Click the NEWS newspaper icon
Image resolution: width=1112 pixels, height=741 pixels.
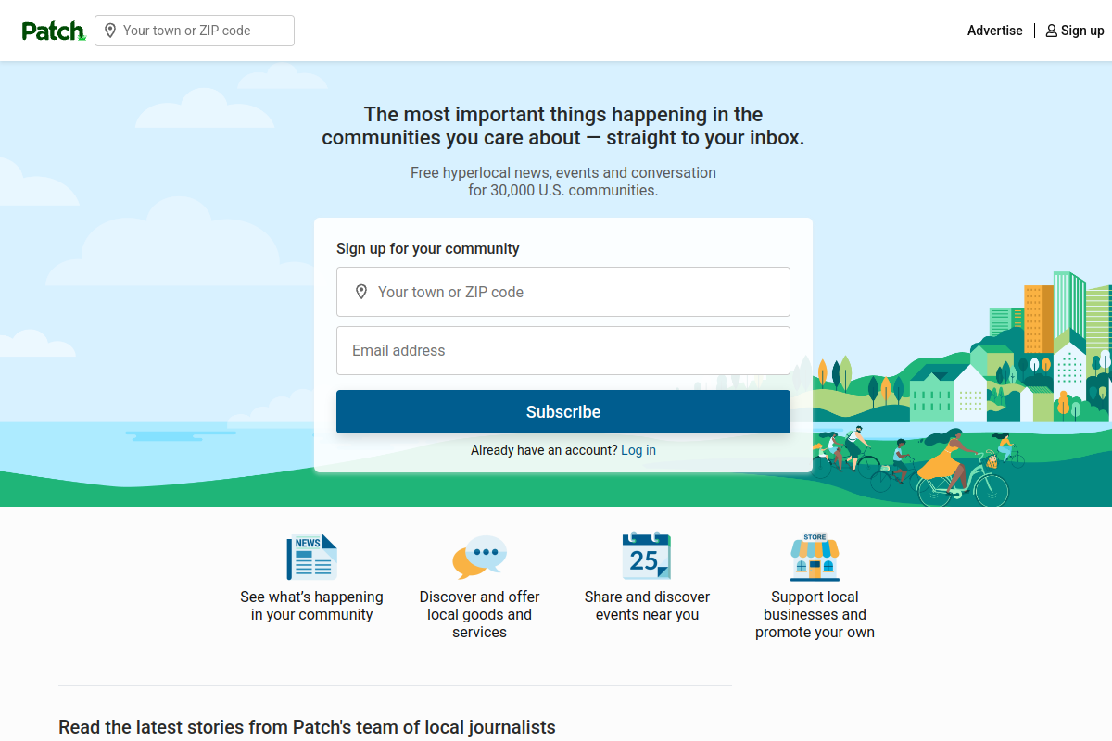click(311, 556)
